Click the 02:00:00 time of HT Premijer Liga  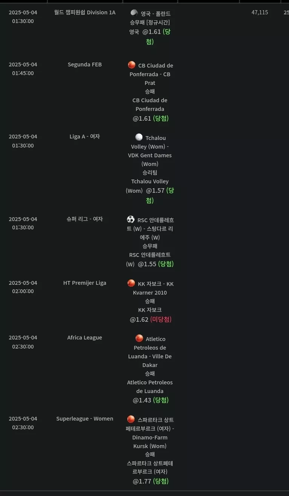[23, 291]
